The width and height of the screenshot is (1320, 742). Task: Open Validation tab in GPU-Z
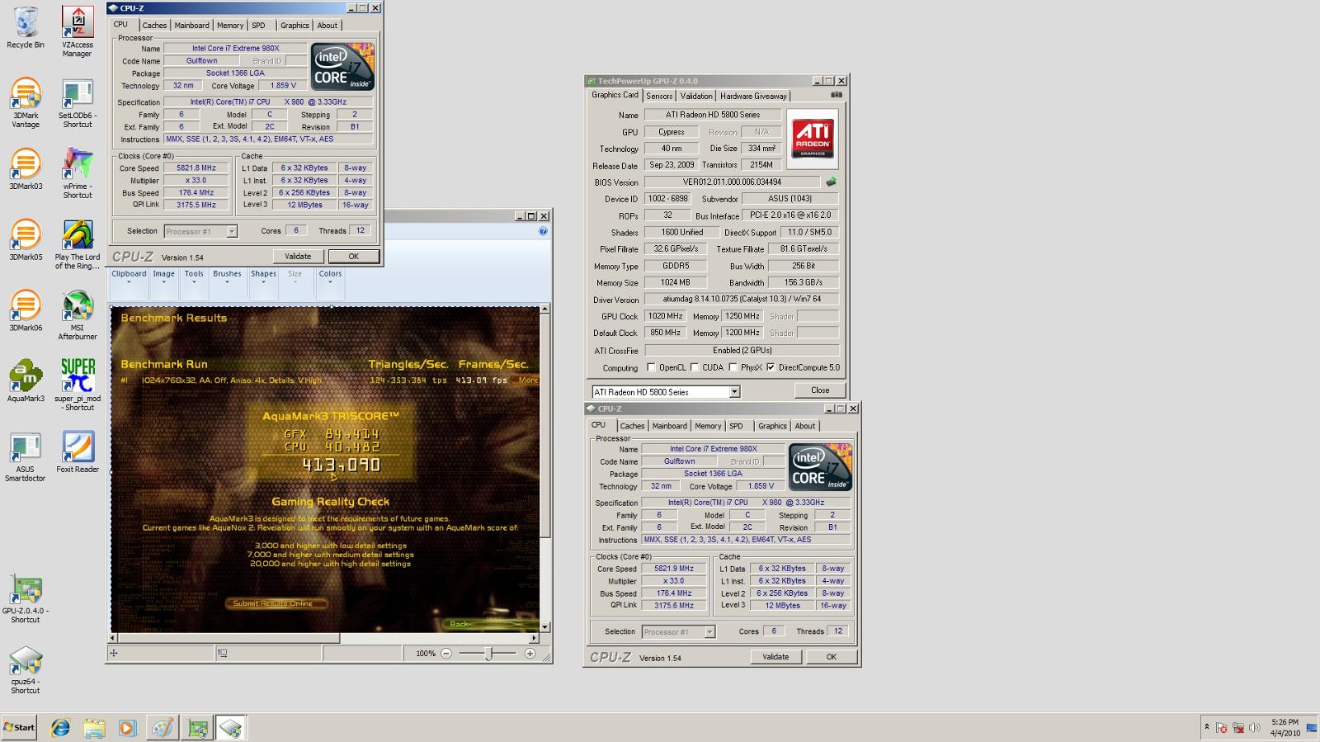click(696, 96)
